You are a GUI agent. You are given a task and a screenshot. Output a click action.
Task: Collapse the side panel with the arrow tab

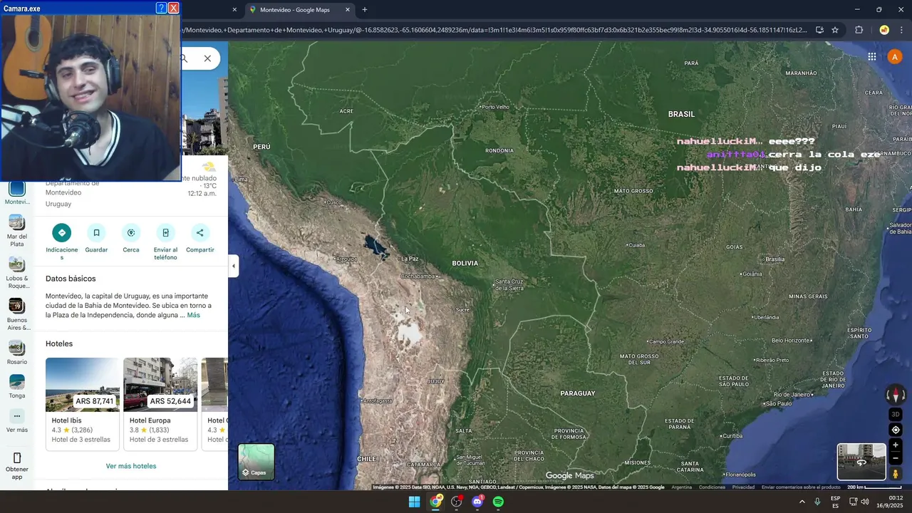233,266
